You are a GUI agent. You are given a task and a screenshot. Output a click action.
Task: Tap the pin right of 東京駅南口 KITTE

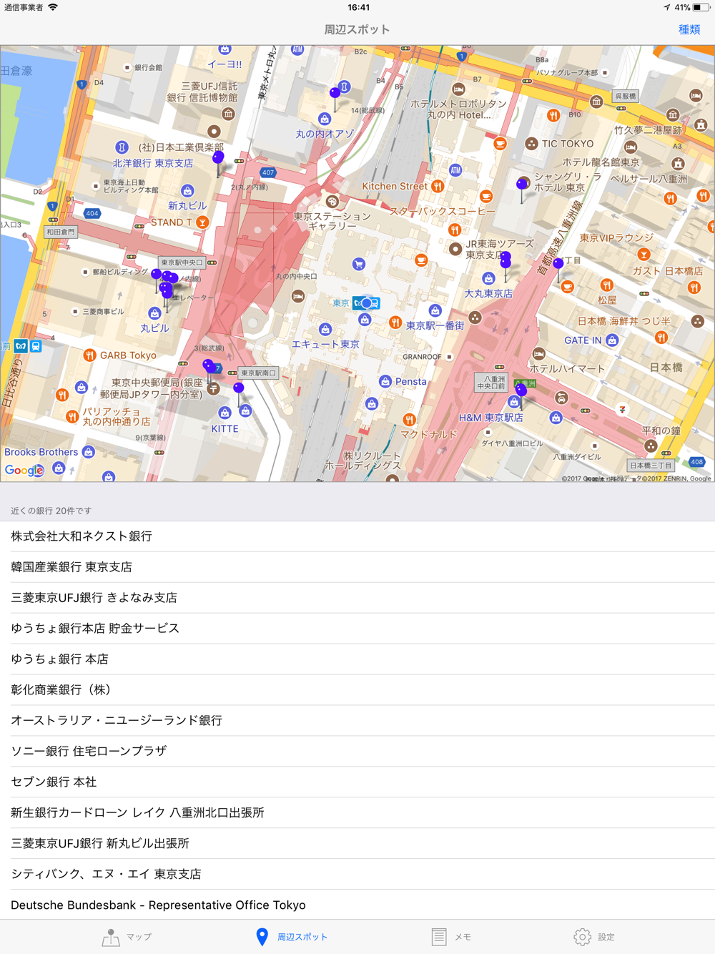[x=239, y=388]
